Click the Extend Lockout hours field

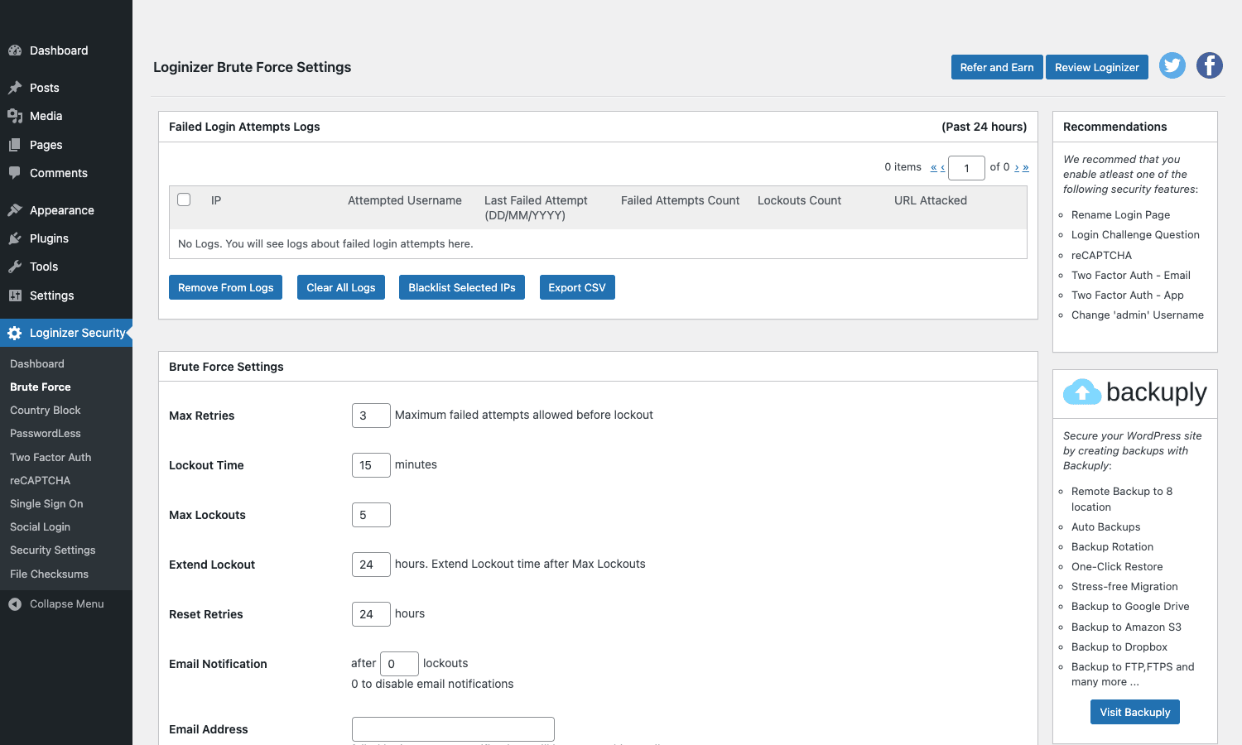coord(371,565)
